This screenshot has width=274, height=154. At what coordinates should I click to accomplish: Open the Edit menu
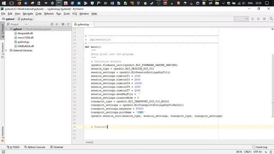[x=10, y=14]
